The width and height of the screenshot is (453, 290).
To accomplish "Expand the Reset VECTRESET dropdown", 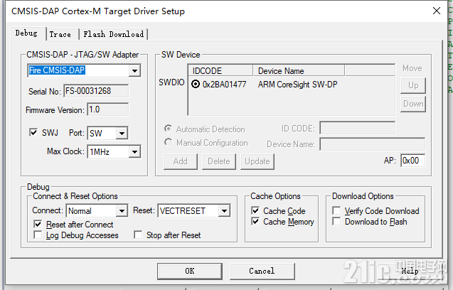I will pos(224,210).
